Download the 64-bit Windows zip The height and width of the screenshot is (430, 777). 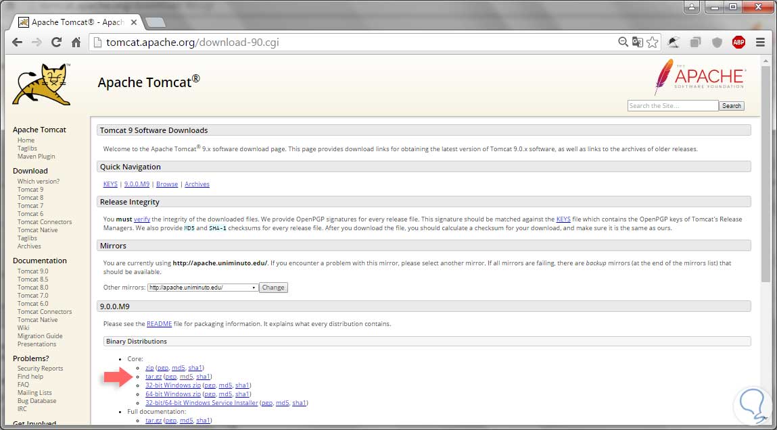click(173, 394)
